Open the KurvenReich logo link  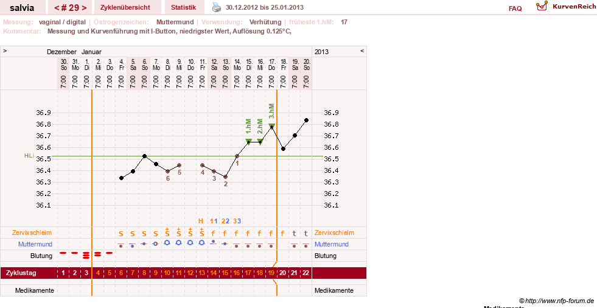click(x=566, y=7)
